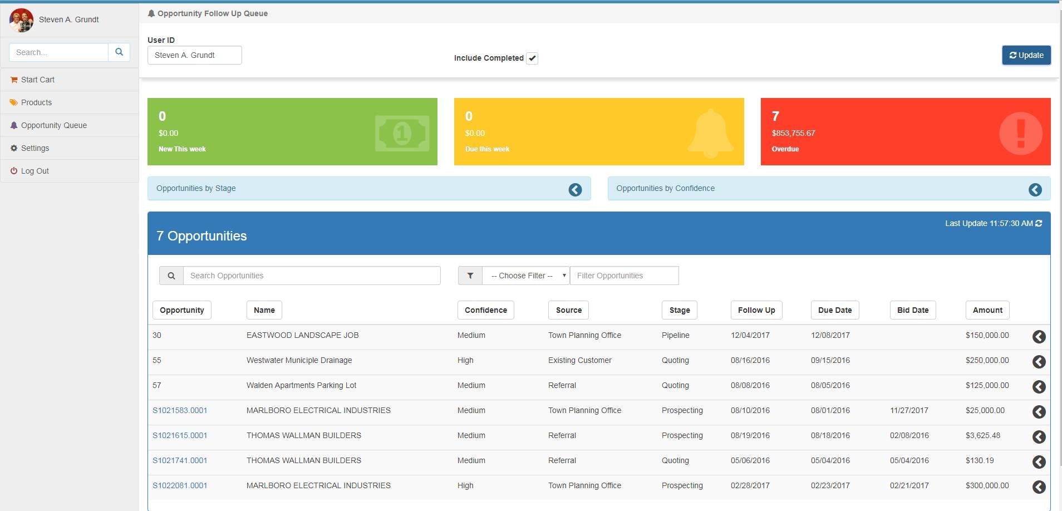Click the sidebar search magnifier icon

(119, 52)
